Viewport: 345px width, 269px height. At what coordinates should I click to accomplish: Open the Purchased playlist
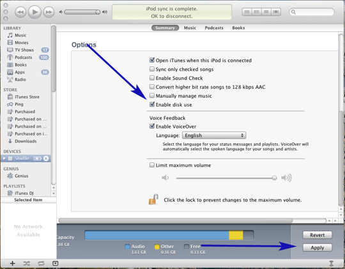click(x=26, y=112)
